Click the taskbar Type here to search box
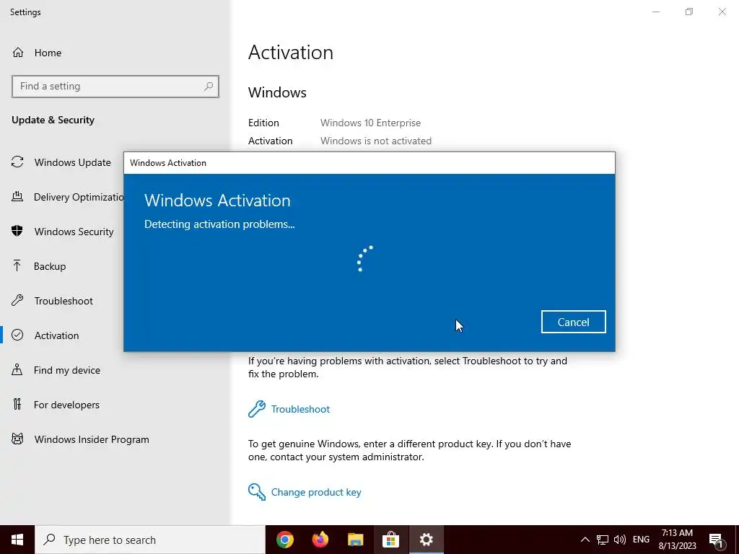 point(150,540)
